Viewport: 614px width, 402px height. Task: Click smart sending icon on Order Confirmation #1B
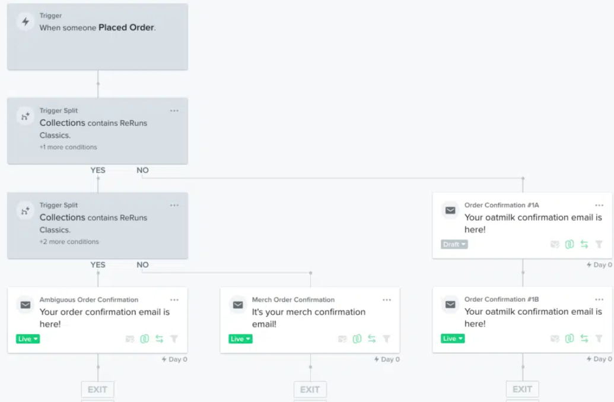(555, 338)
